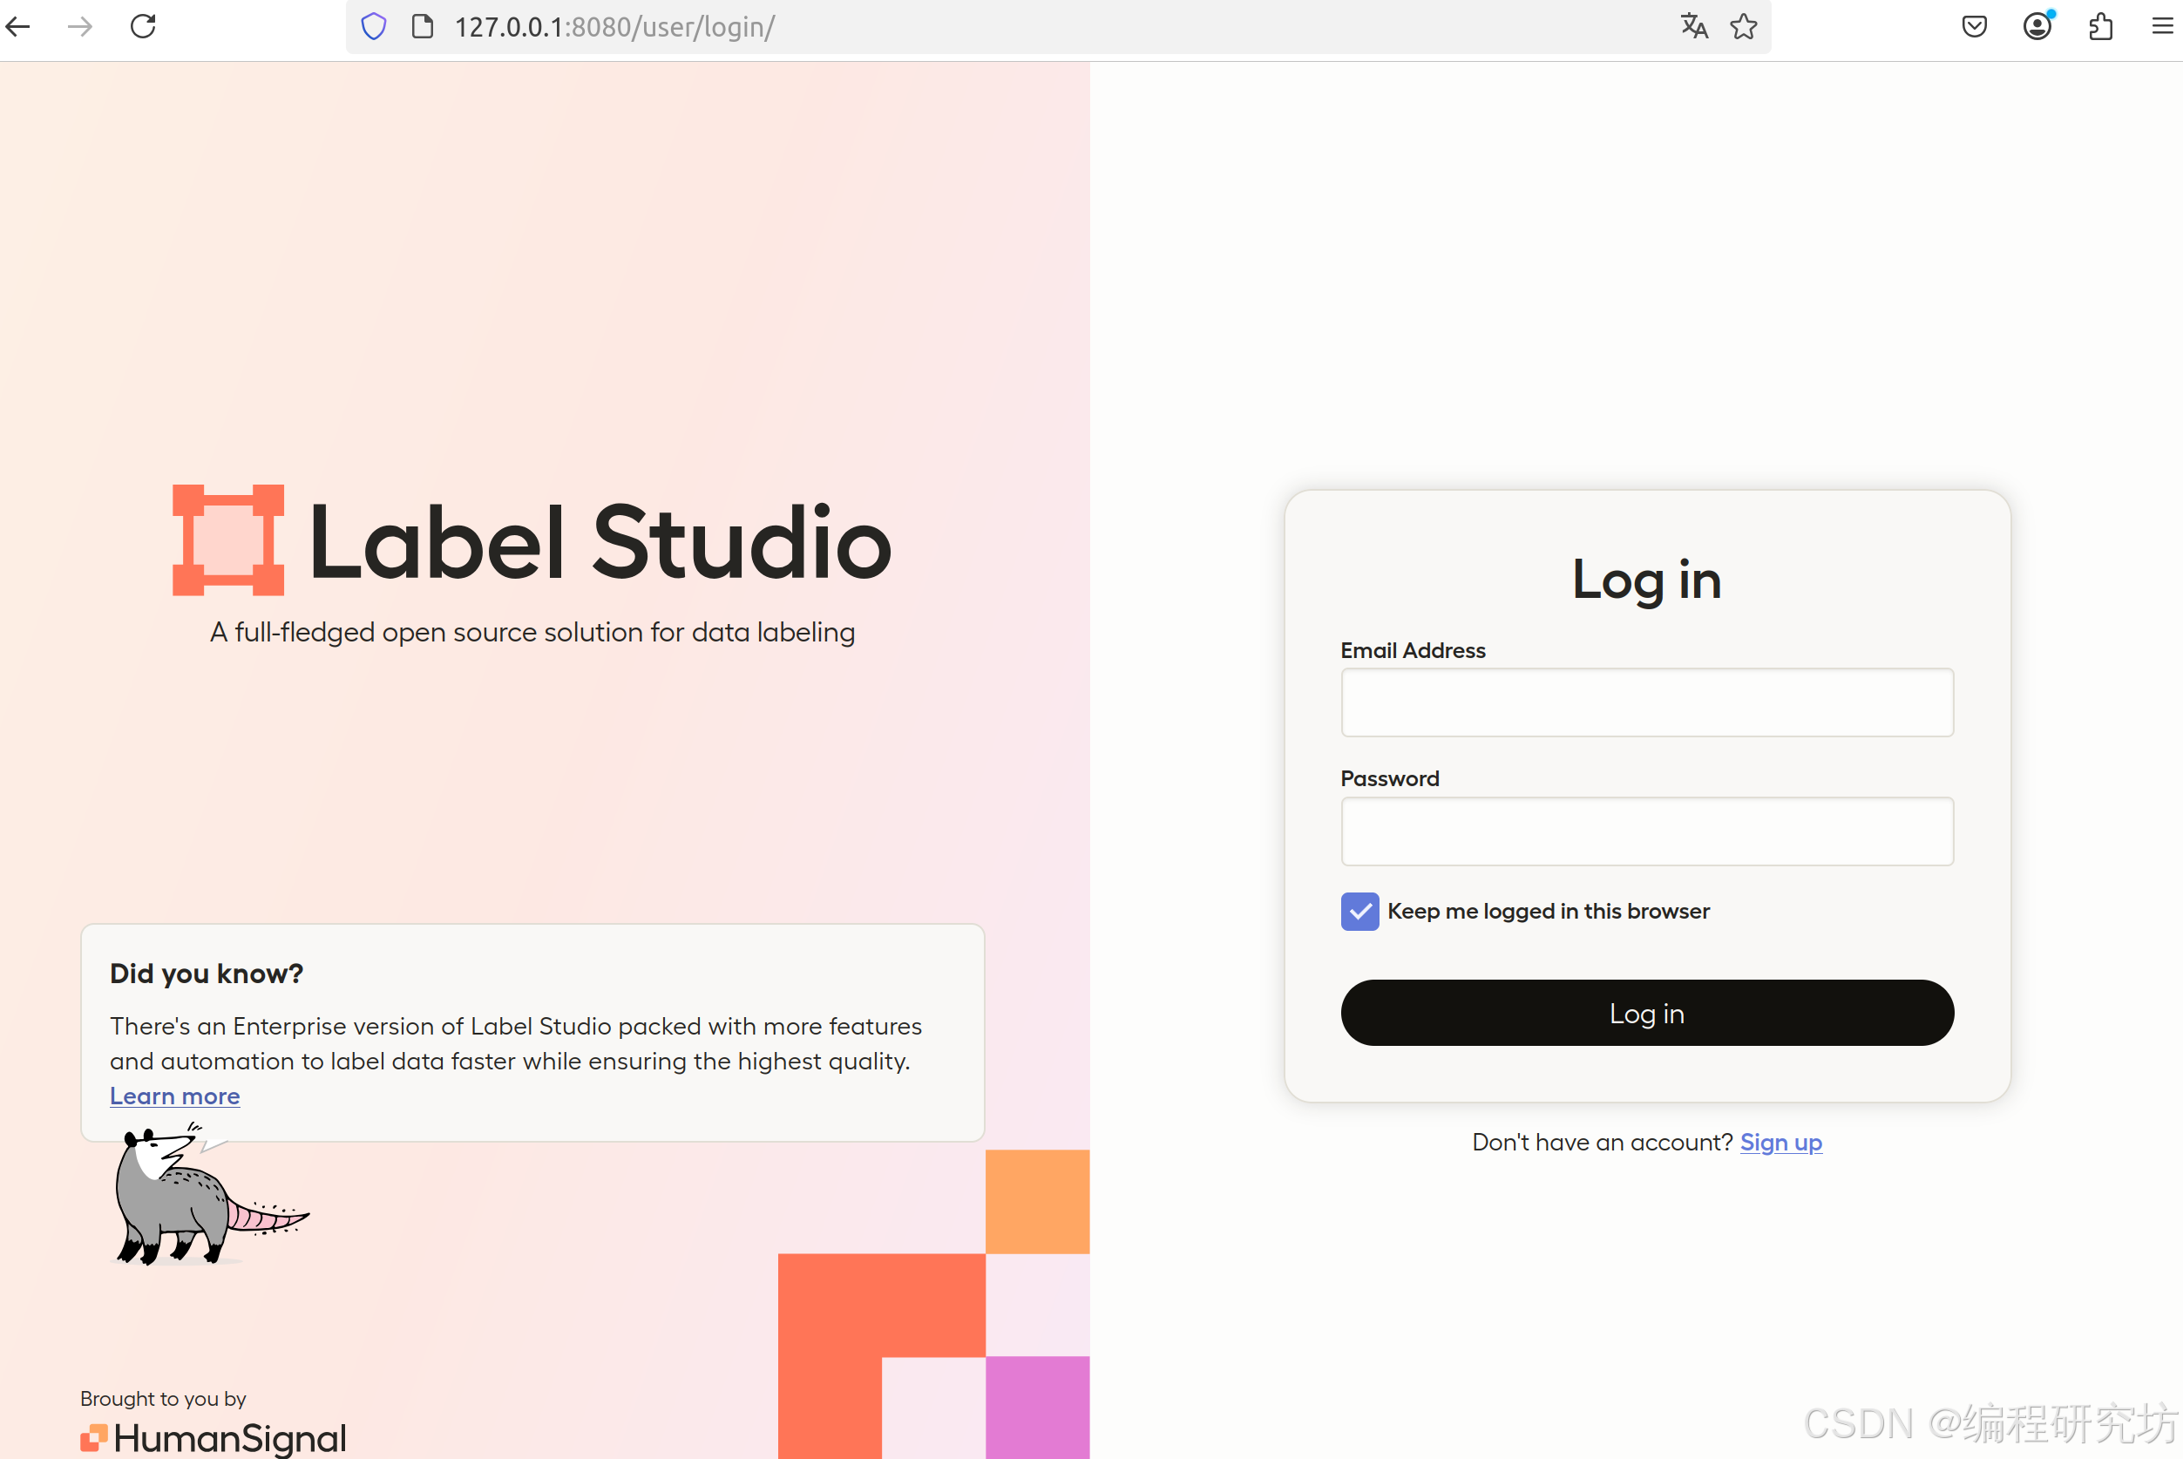The height and width of the screenshot is (1459, 2183).
Task: Open the tracking protection shield icon
Action: pyautogui.click(x=374, y=26)
